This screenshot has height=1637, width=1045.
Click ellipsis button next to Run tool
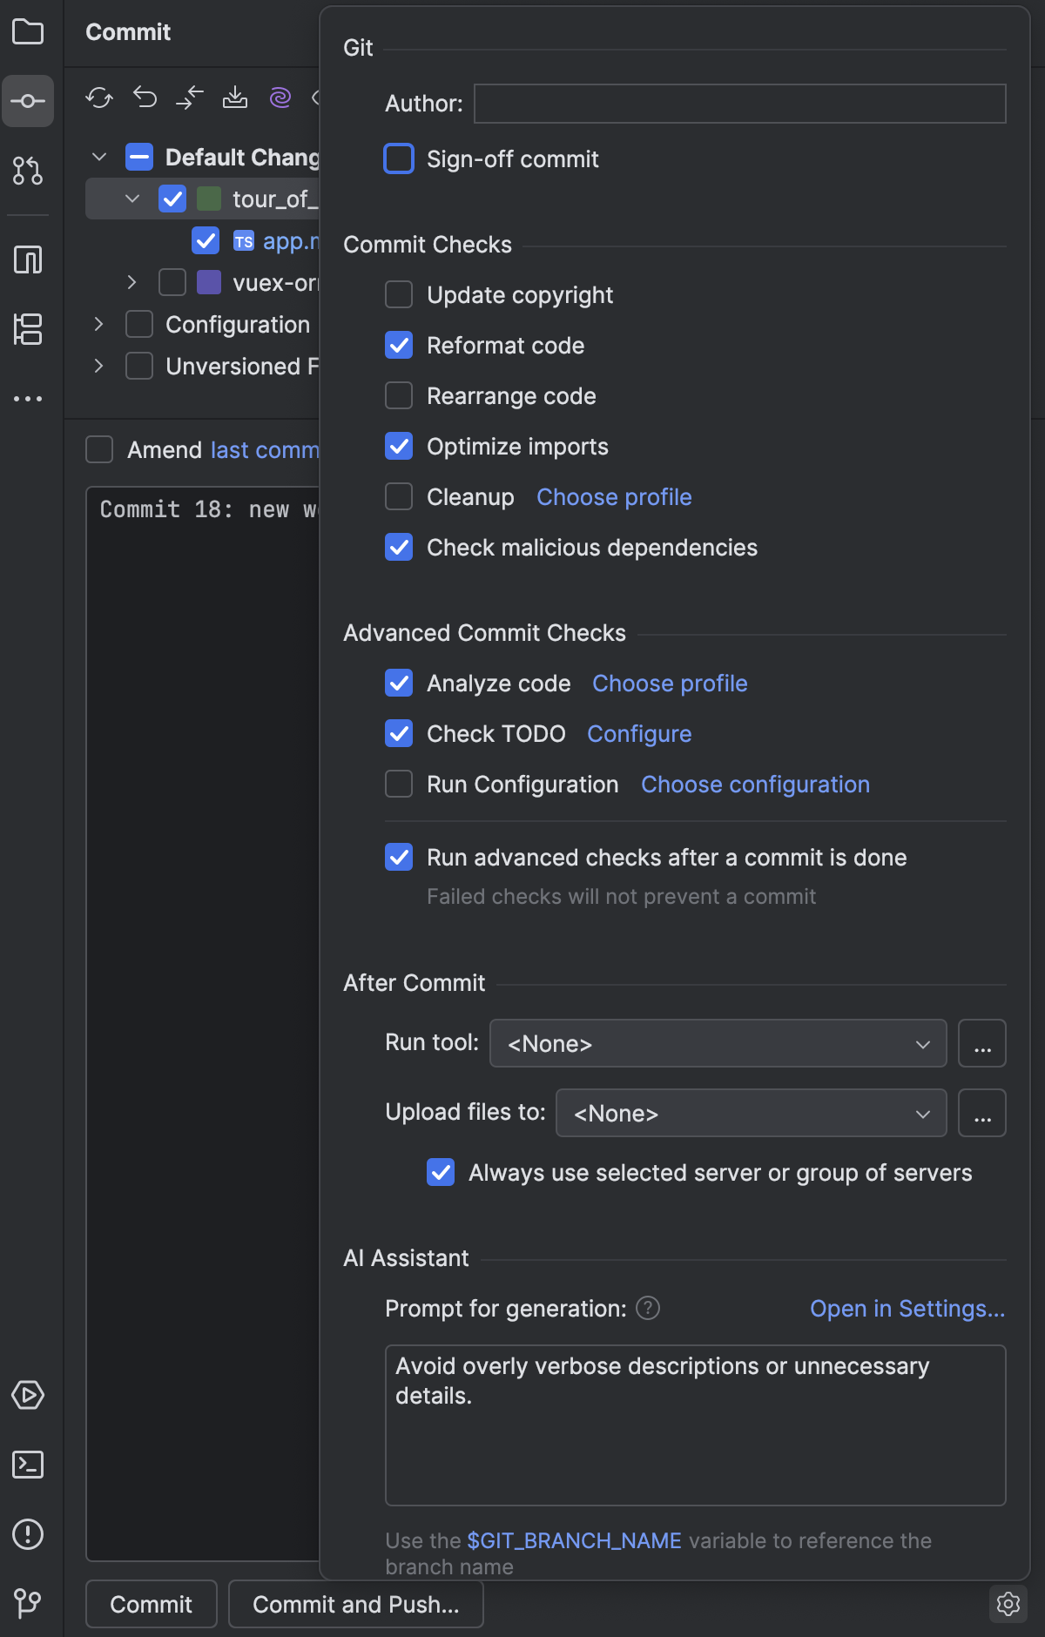click(x=982, y=1043)
